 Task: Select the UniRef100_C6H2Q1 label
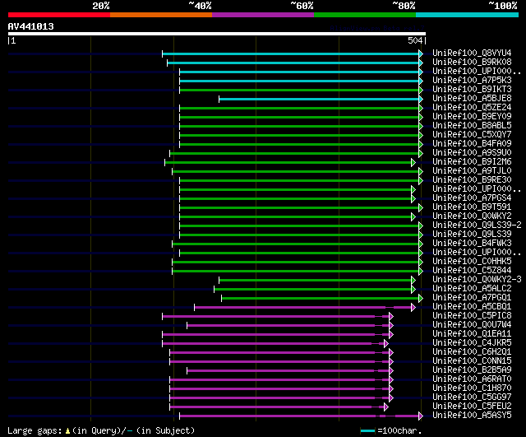point(472,352)
